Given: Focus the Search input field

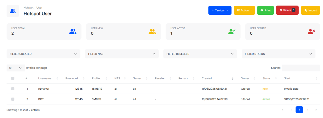Looking at the screenshot, I should [x=301, y=68].
